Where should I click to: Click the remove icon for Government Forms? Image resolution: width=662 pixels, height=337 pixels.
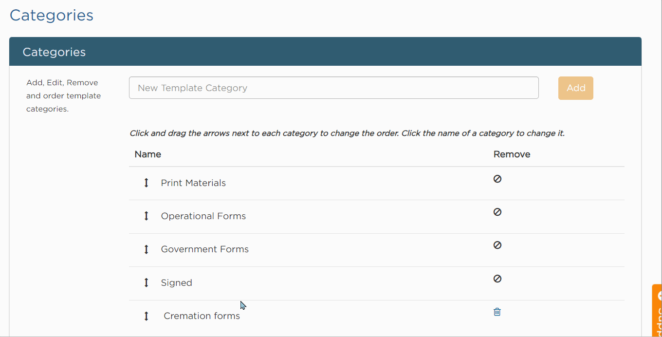point(497,245)
